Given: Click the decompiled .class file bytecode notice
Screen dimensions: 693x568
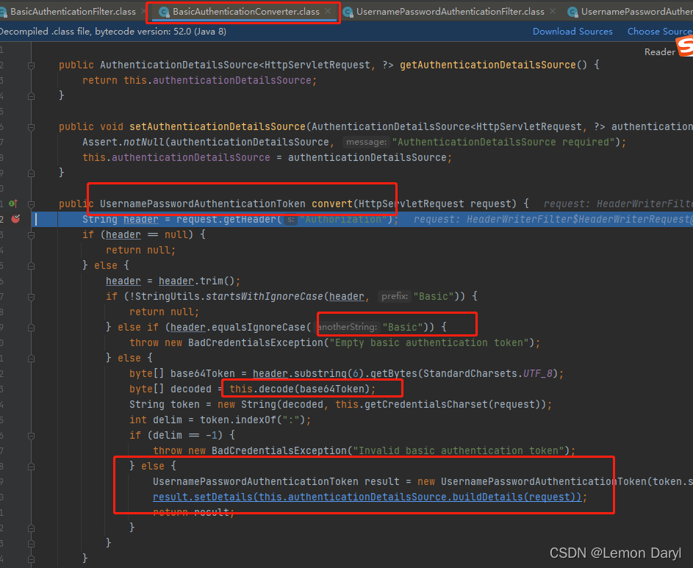Looking at the screenshot, I should 113,32.
